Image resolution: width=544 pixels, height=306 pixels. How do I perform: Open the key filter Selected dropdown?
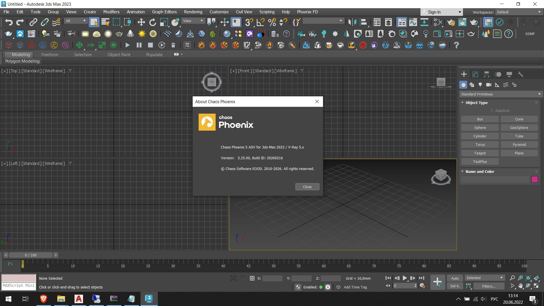pos(484,278)
